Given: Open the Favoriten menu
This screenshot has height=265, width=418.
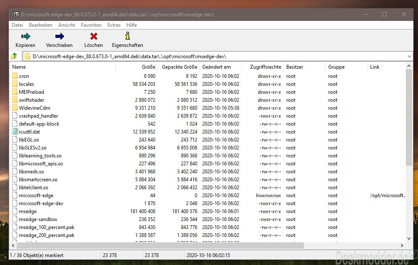Looking at the screenshot, I should coord(91,25).
